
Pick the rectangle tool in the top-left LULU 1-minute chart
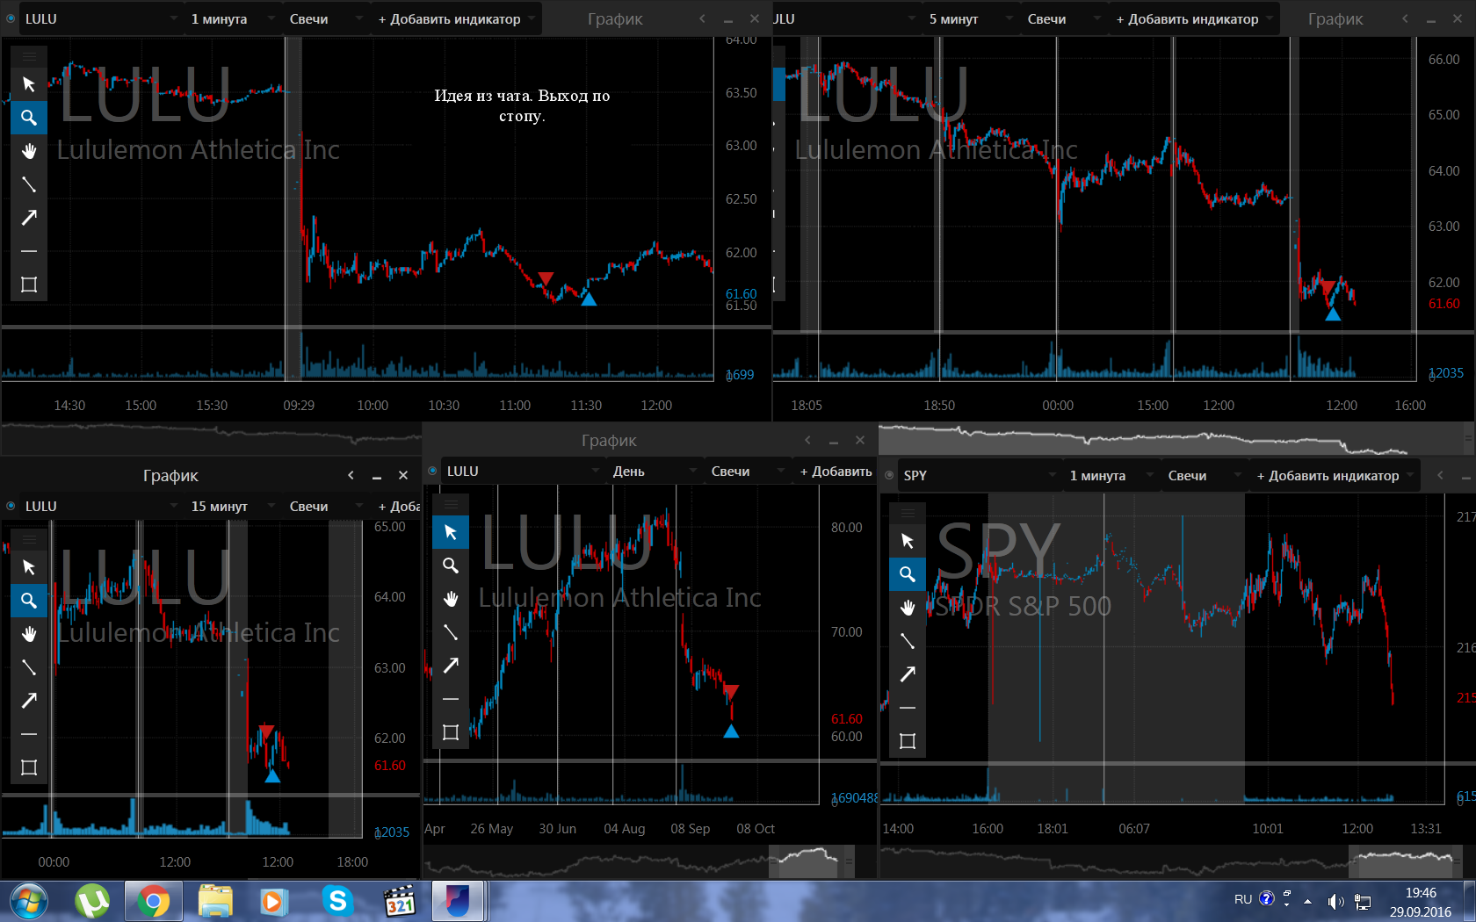click(x=29, y=285)
